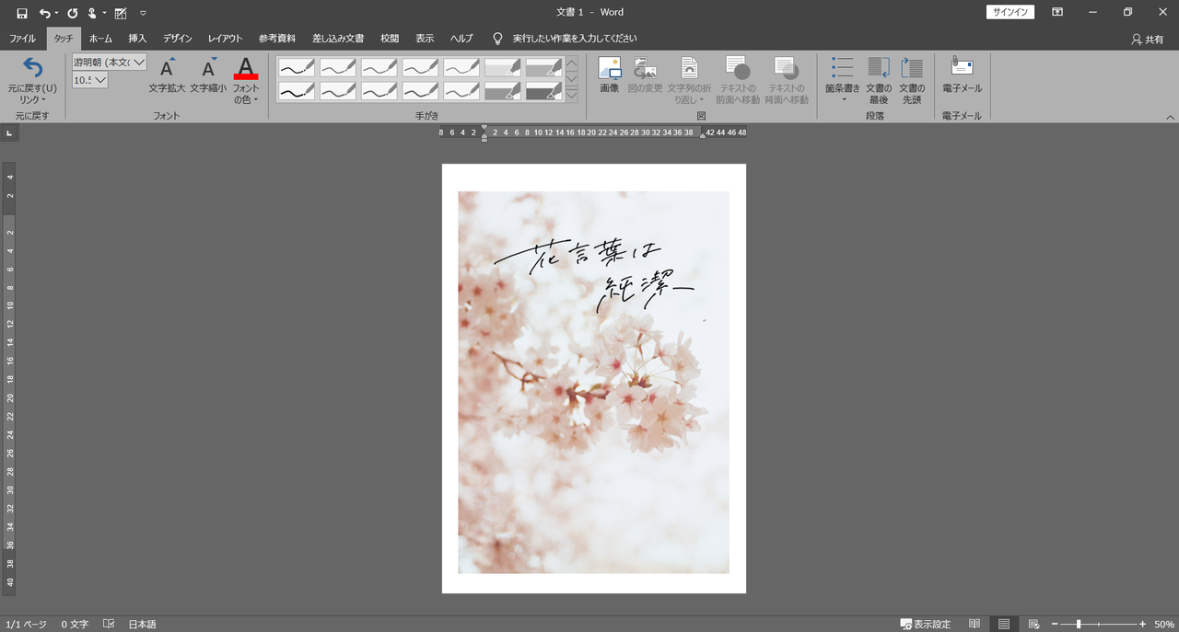Switch to the レイアウト tab
This screenshot has height=632, width=1179.
click(225, 39)
